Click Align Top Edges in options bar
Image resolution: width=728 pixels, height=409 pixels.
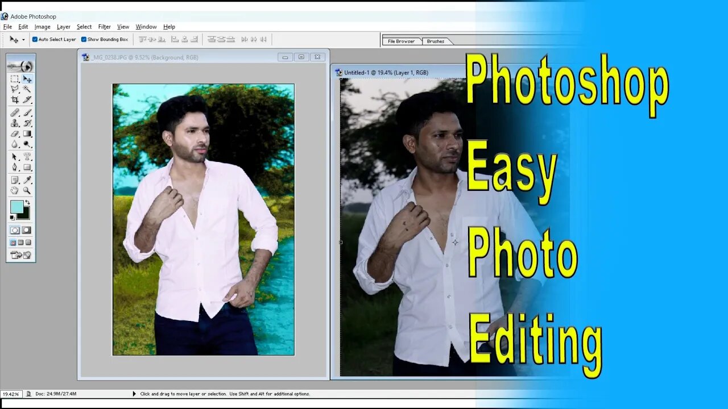coord(143,39)
